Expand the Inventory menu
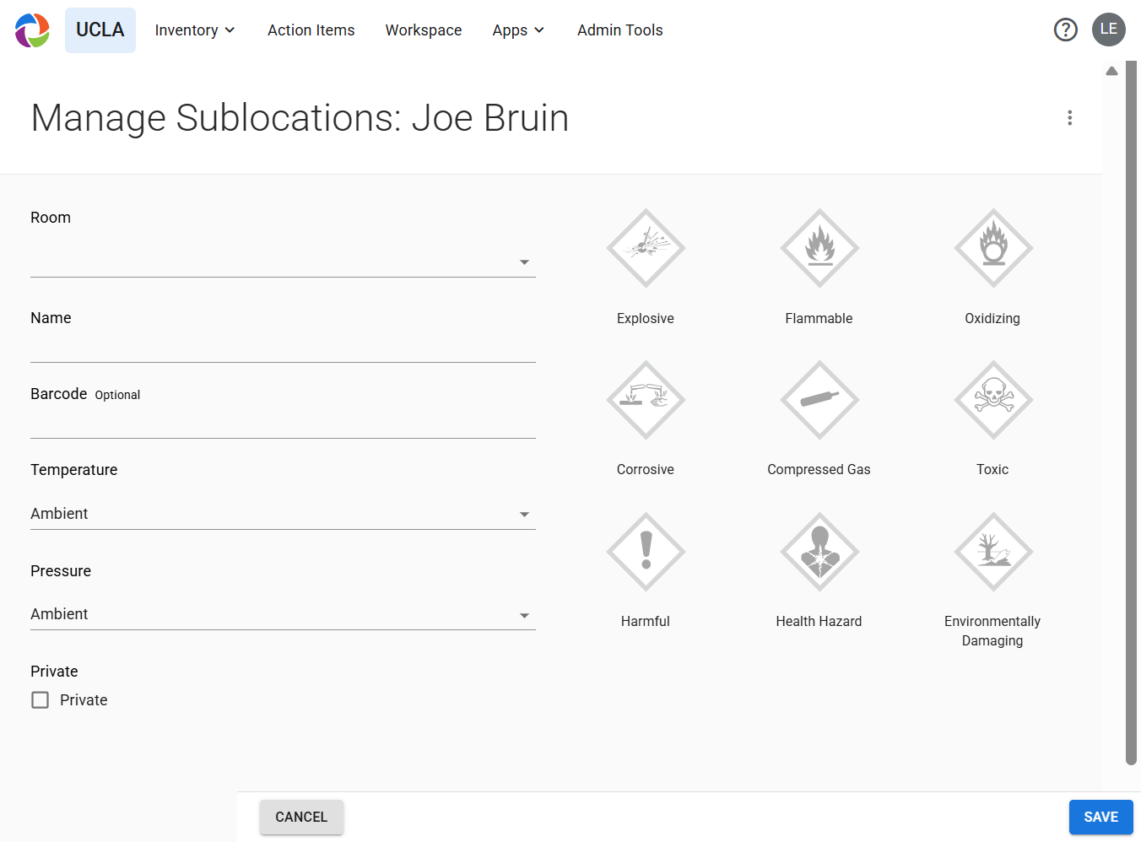This screenshot has width=1141, height=842. pos(195,30)
